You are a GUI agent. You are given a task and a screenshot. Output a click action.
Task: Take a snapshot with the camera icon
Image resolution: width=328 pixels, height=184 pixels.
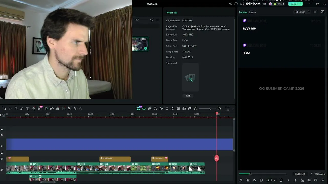(309, 180)
